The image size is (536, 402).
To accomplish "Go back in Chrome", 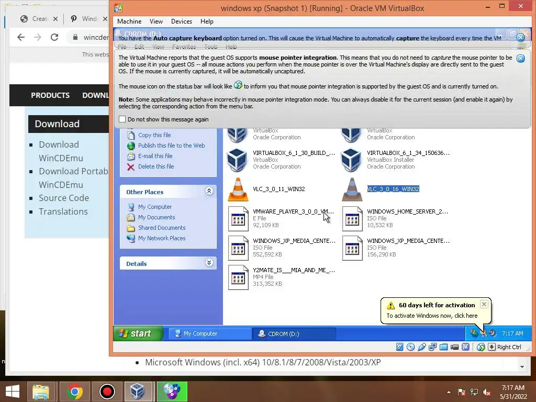I will (x=21, y=37).
